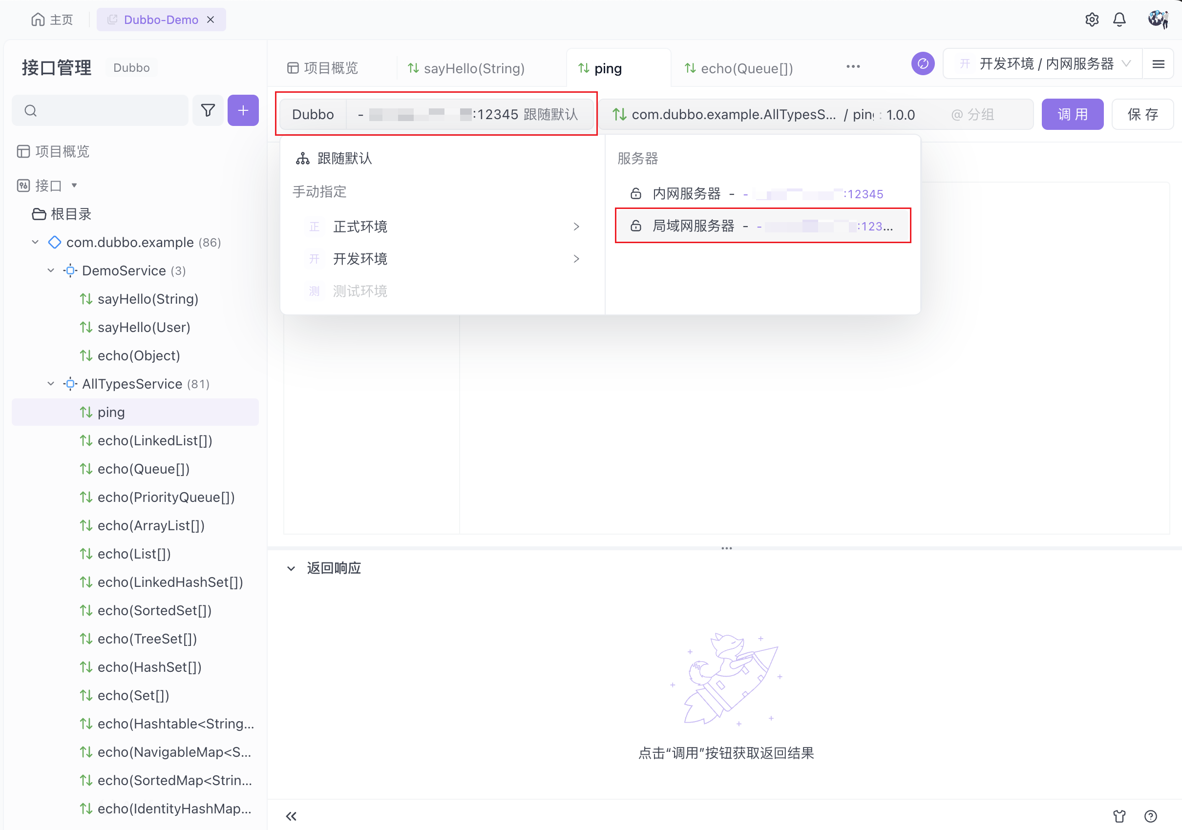Viewport: 1182px width, 830px height.
Task: Click the 调用 invoke button
Action: [x=1072, y=114]
